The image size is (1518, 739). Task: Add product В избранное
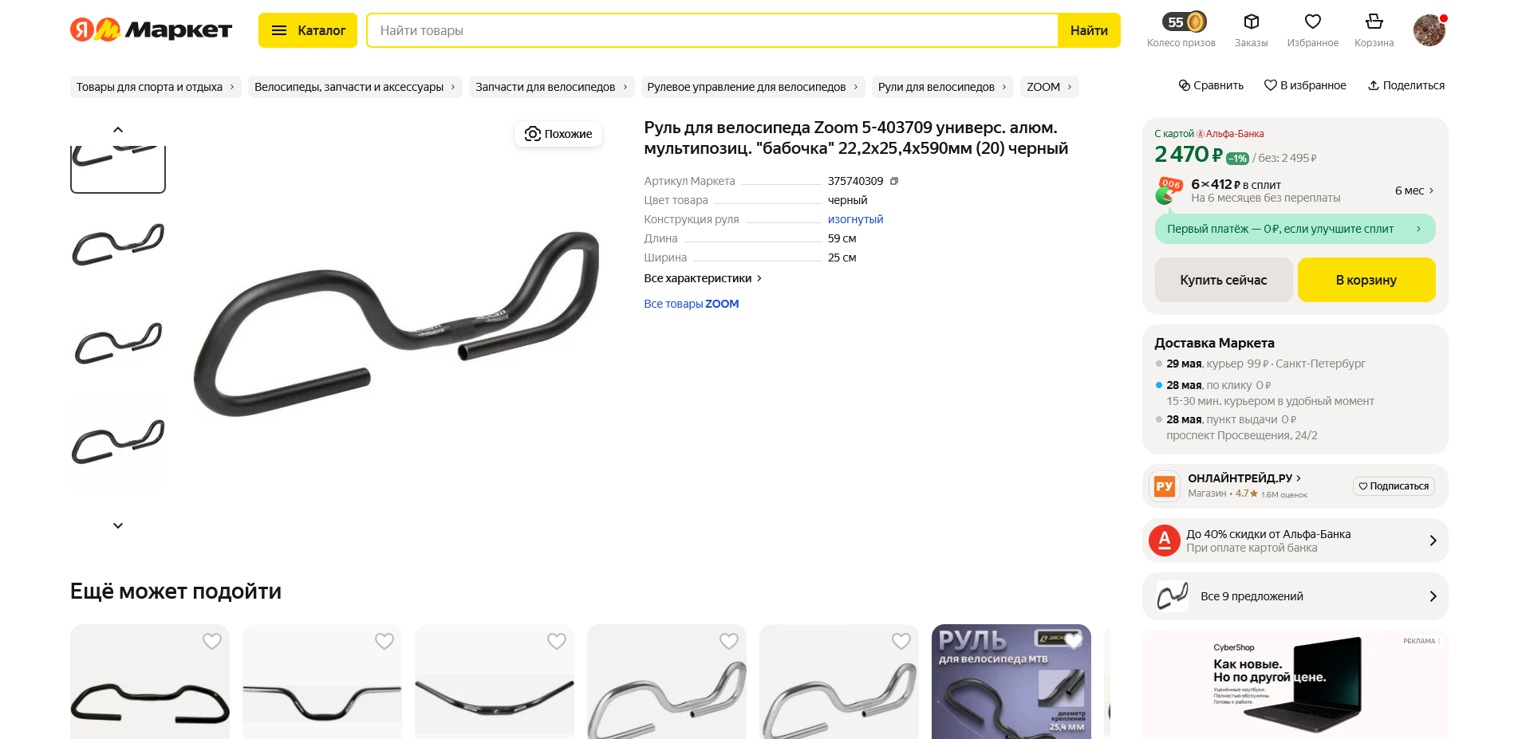click(1305, 85)
